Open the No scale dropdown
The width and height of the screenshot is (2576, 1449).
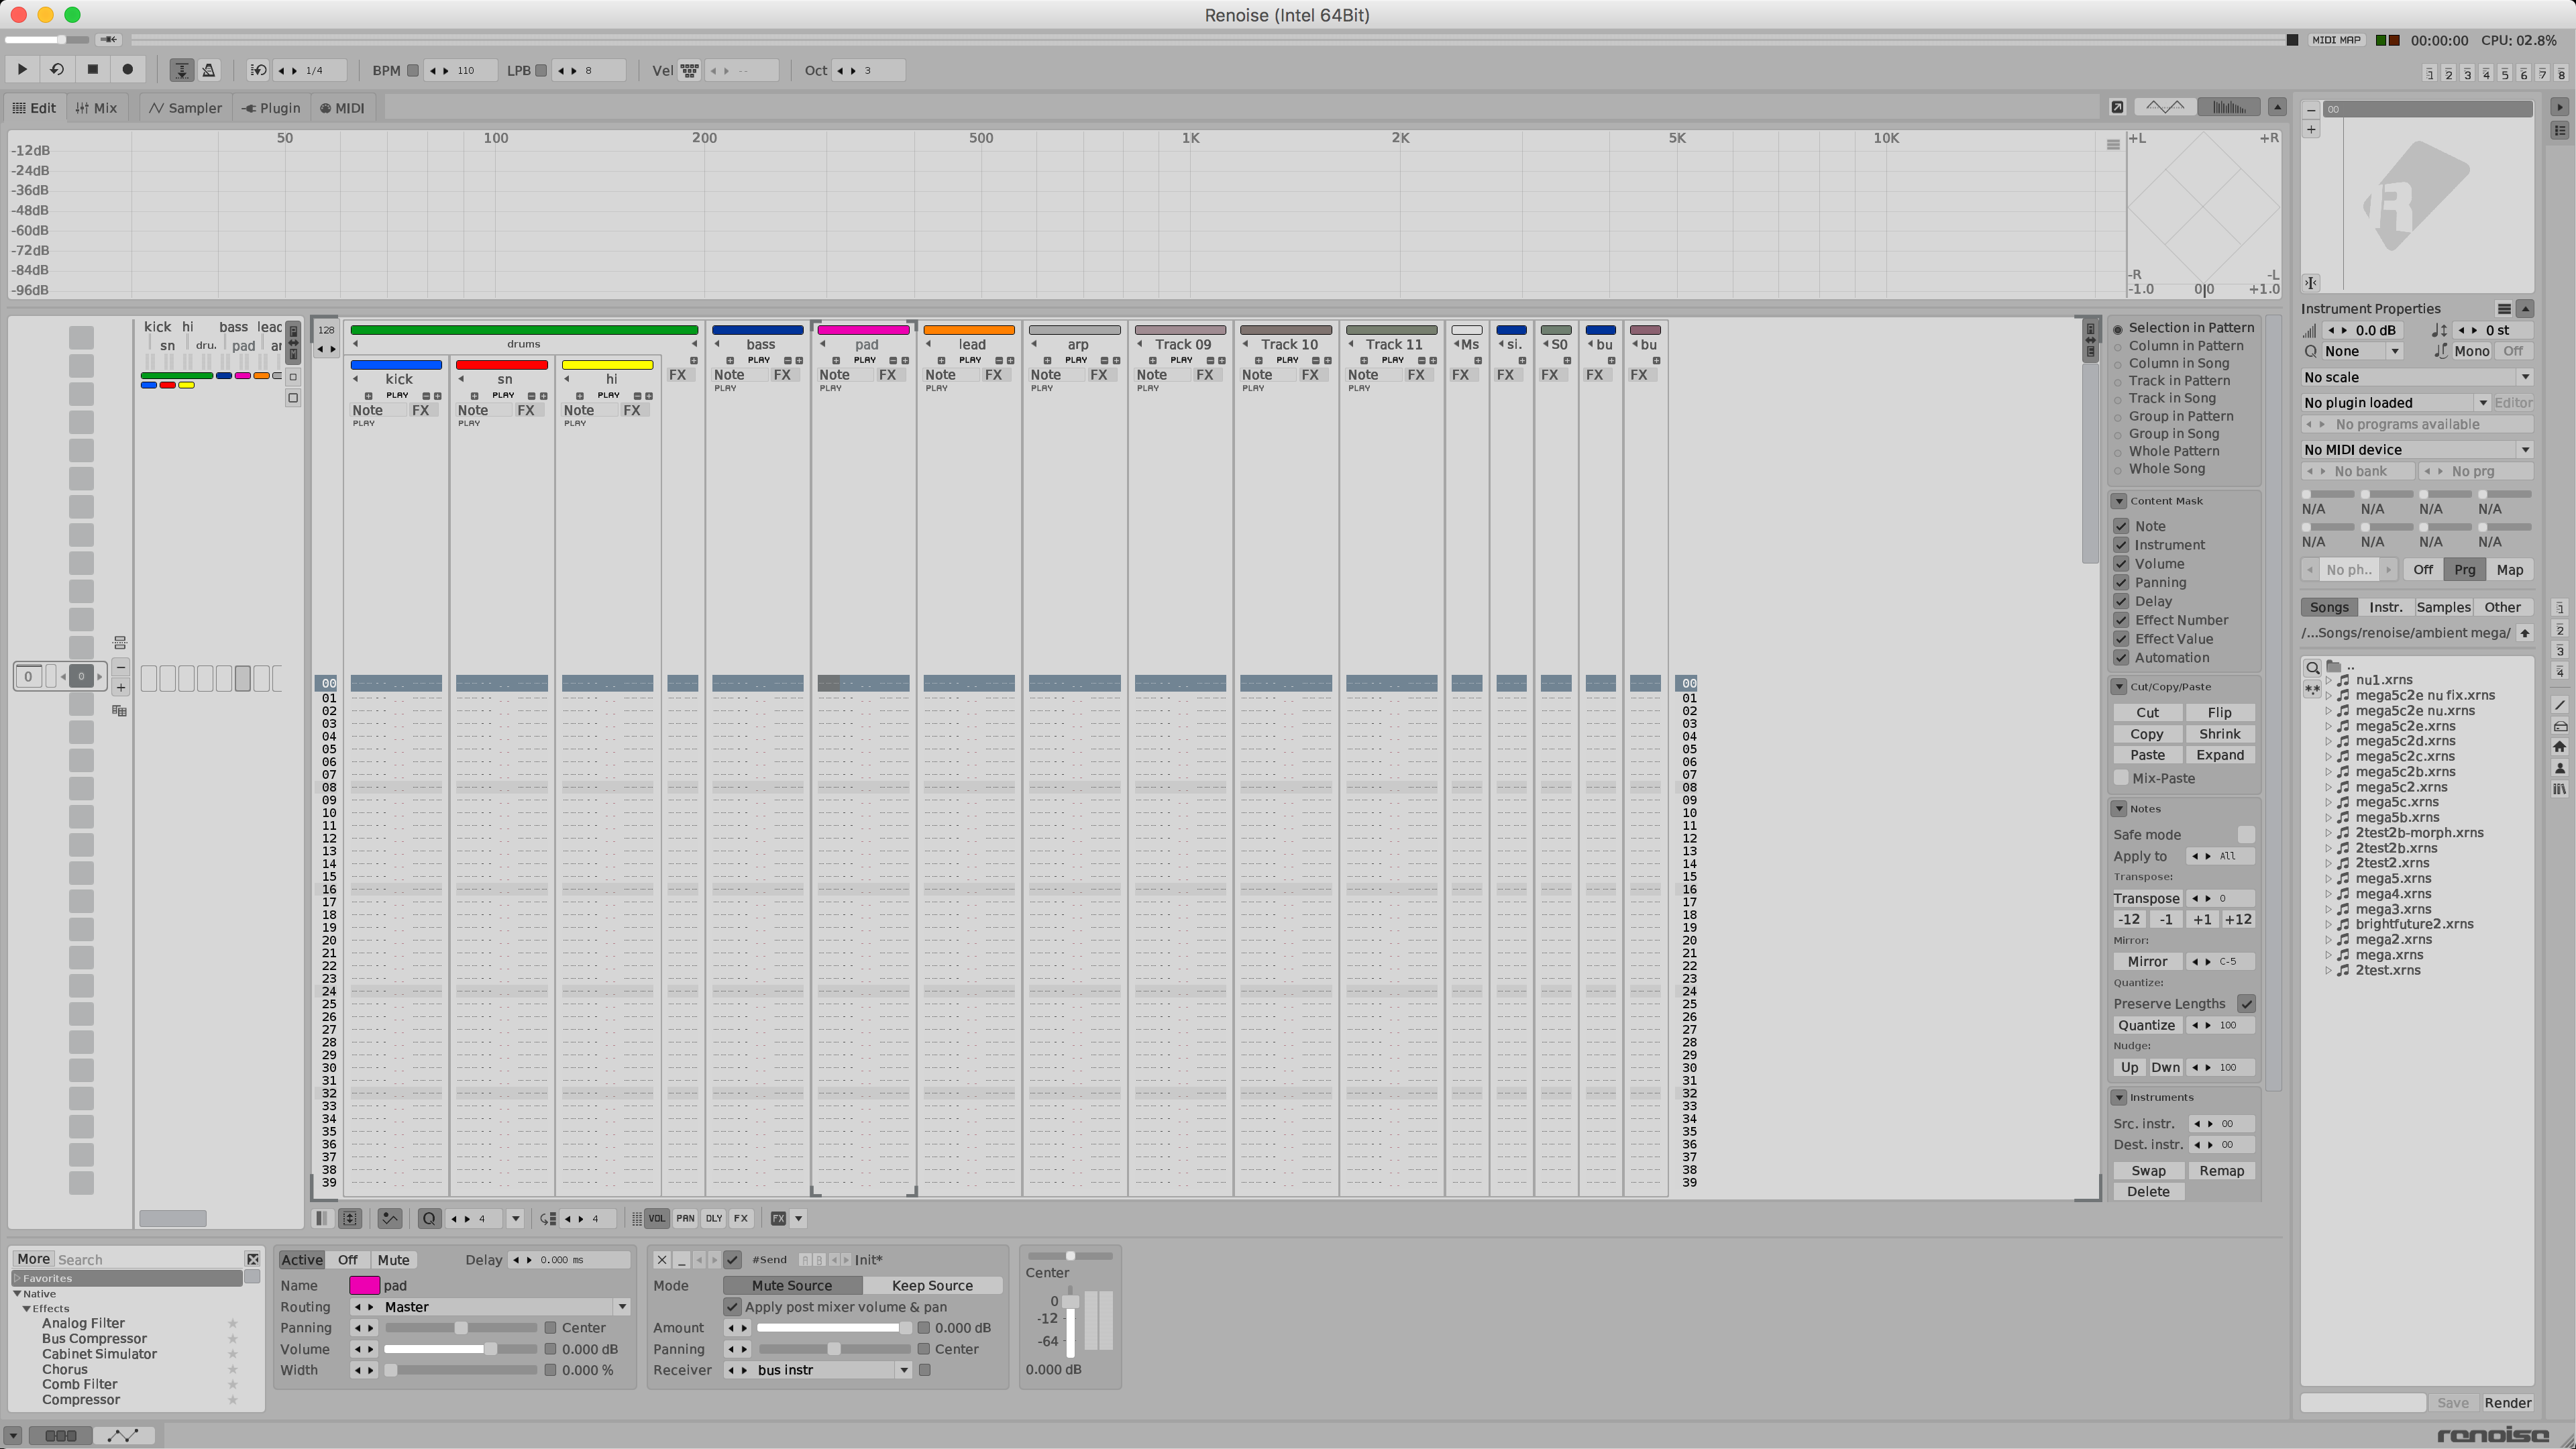click(x=2417, y=377)
